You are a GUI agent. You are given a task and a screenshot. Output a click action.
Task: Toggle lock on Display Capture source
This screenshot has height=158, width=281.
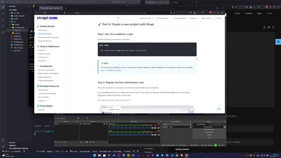(107, 124)
